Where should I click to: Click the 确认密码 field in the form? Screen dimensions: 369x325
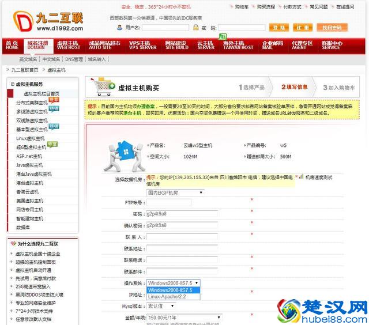tap(182, 225)
